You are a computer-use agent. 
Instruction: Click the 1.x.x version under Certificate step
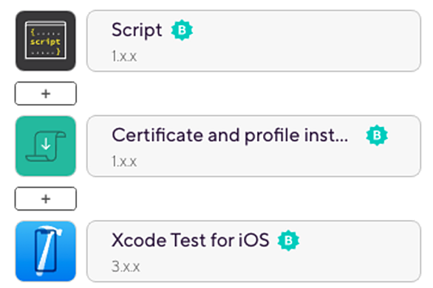(124, 162)
